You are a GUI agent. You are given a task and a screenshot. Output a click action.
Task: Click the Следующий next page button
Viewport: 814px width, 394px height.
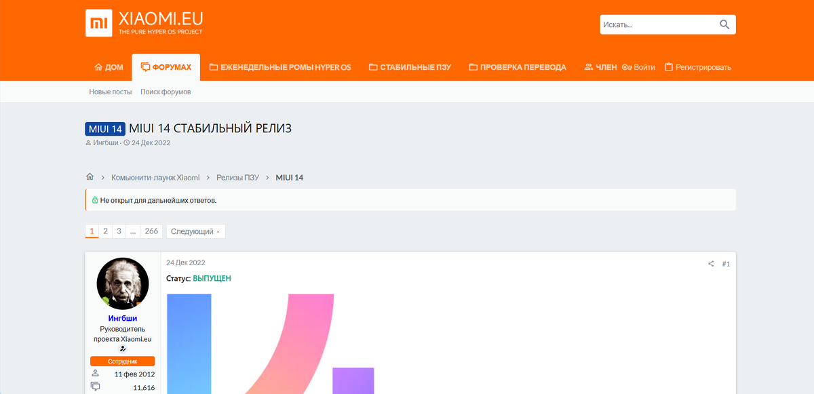click(195, 231)
